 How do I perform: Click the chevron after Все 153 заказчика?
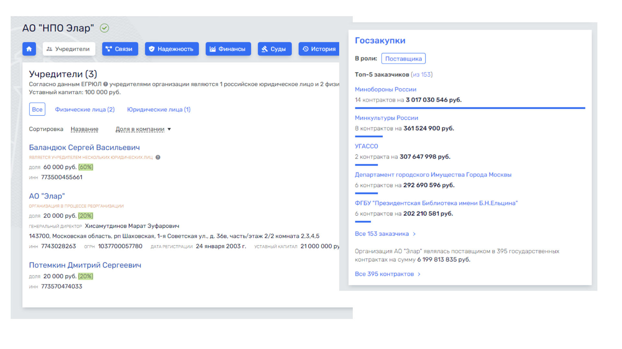[x=414, y=234]
